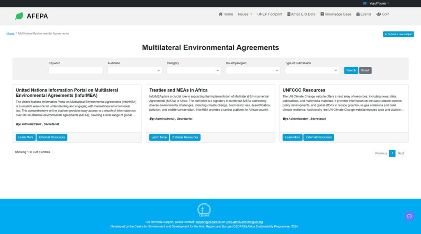
Task: Expand the Category dropdown
Action: [194, 70]
